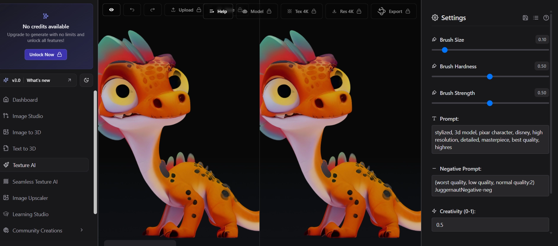Screen dimensions: 558x246
Task: Click the Tex 4K toolbar button
Action: (301, 11)
